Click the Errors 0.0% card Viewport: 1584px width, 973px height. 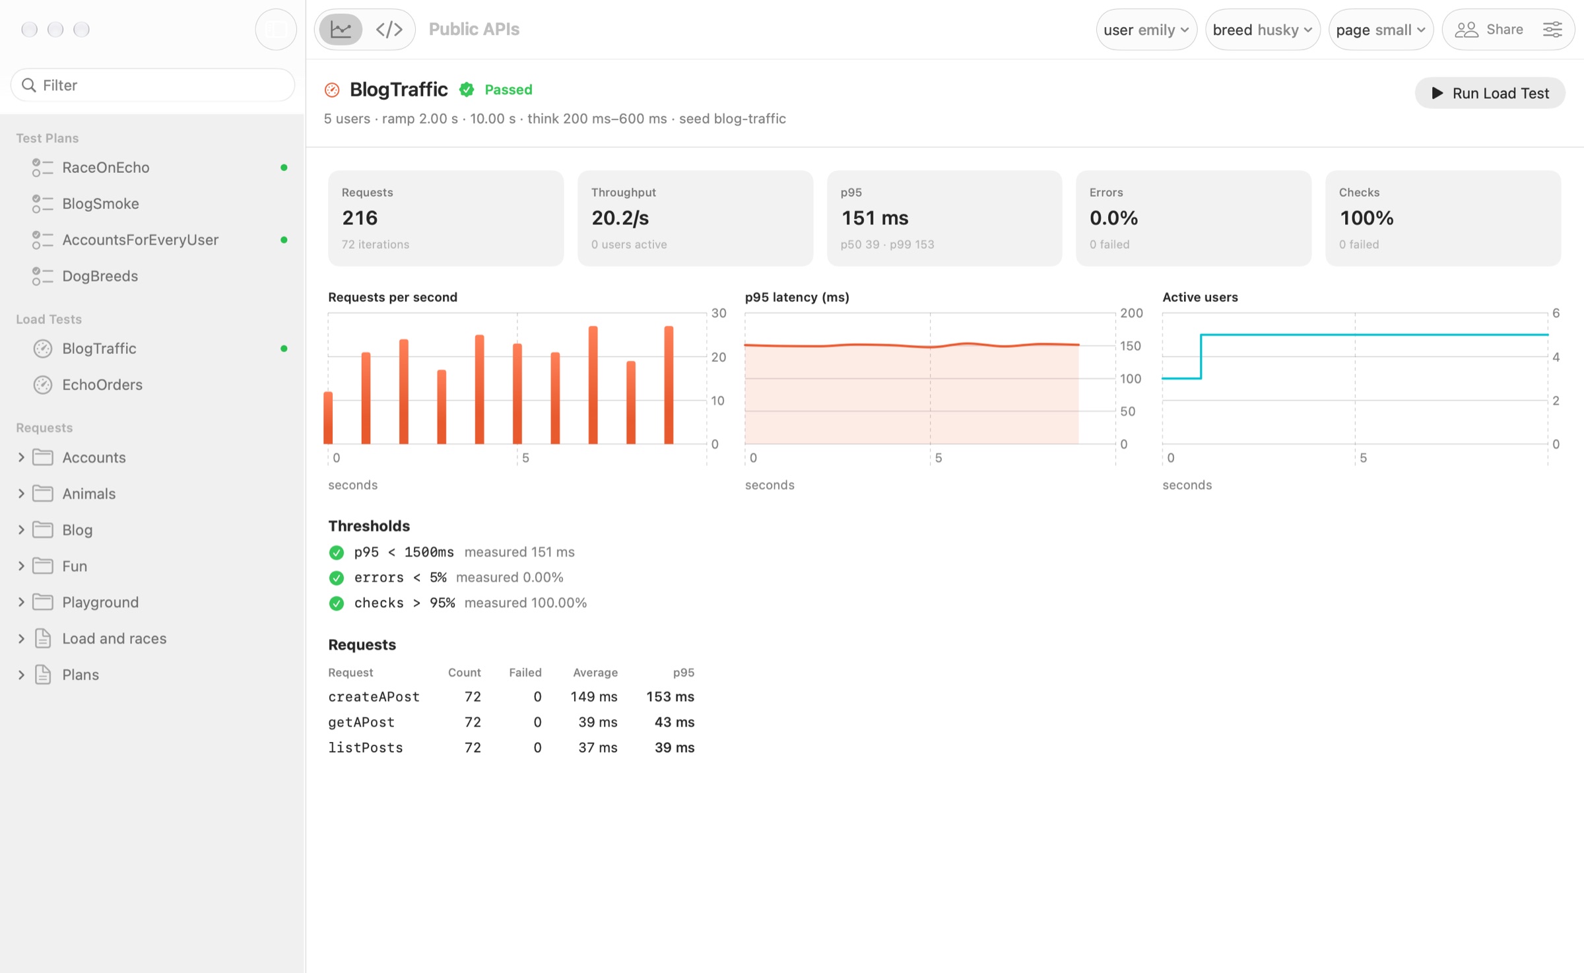pyautogui.click(x=1193, y=218)
